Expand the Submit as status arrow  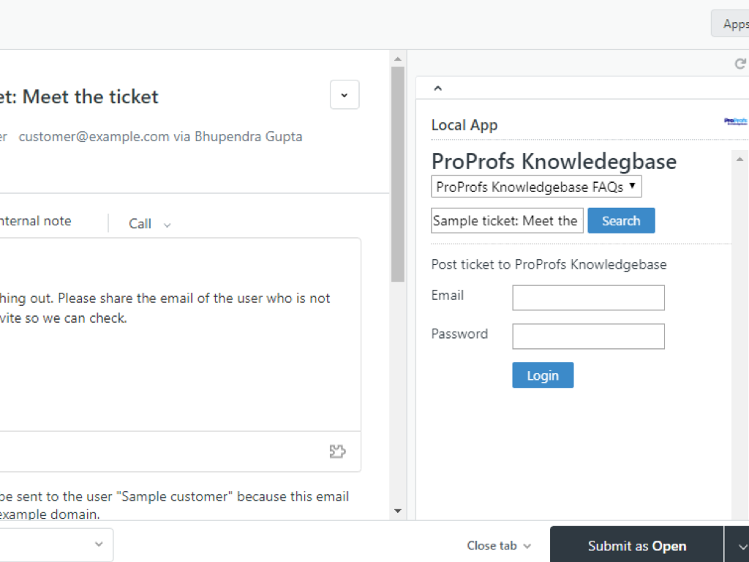tap(737, 546)
